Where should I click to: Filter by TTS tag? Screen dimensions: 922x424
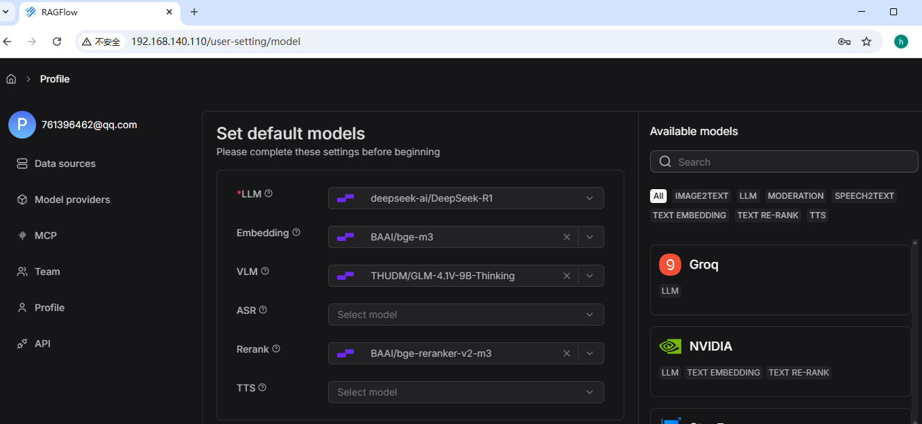coord(818,215)
